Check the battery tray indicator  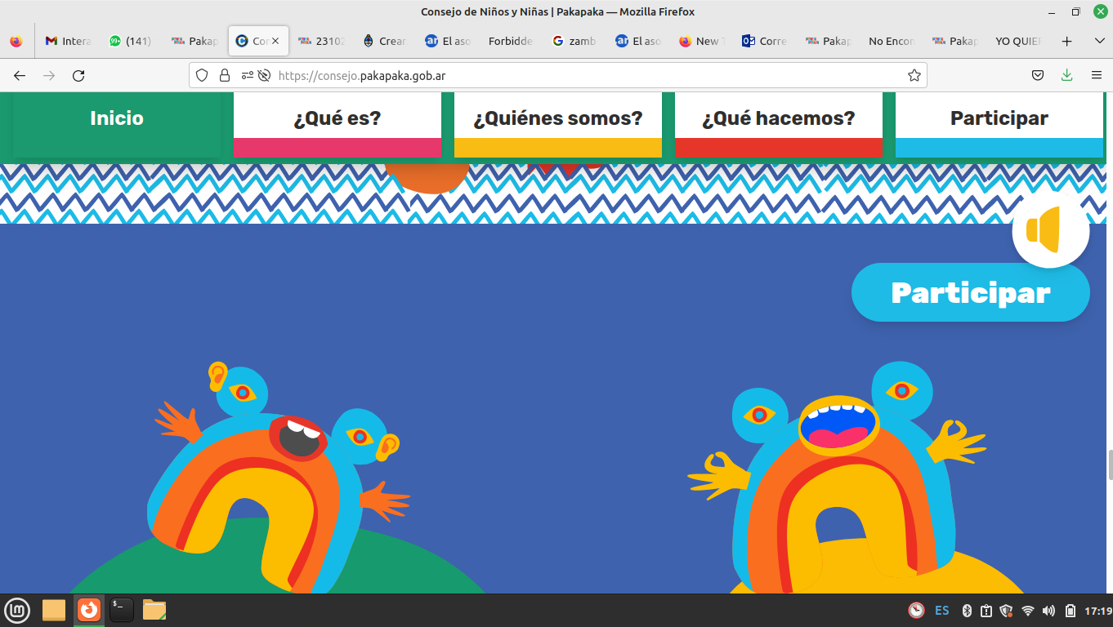tap(1071, 611)
